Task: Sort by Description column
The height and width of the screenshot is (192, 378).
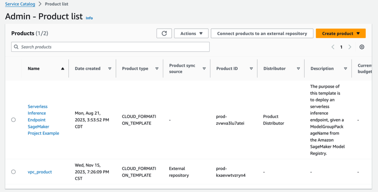Action: point(346,69)
